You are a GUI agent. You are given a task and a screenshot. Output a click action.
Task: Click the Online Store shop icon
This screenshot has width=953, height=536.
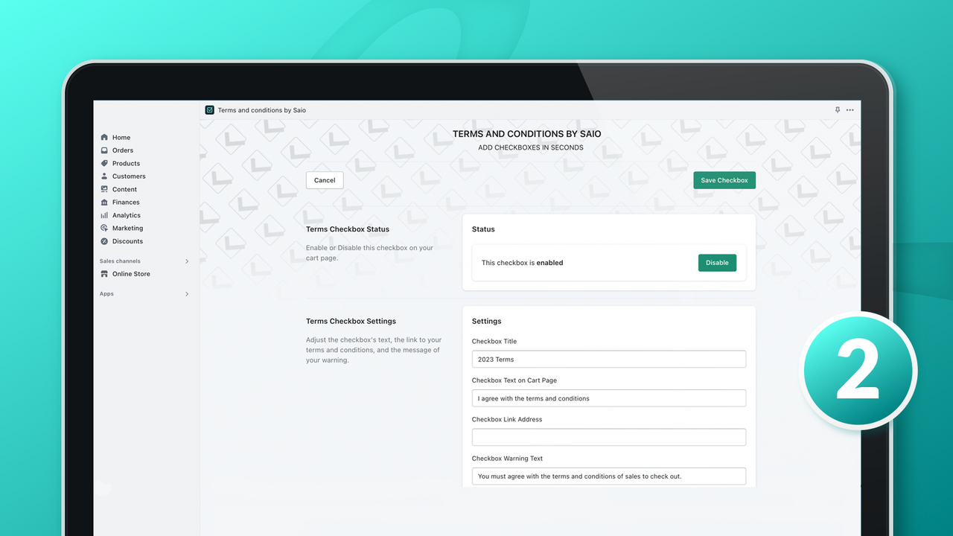[104, 274]
